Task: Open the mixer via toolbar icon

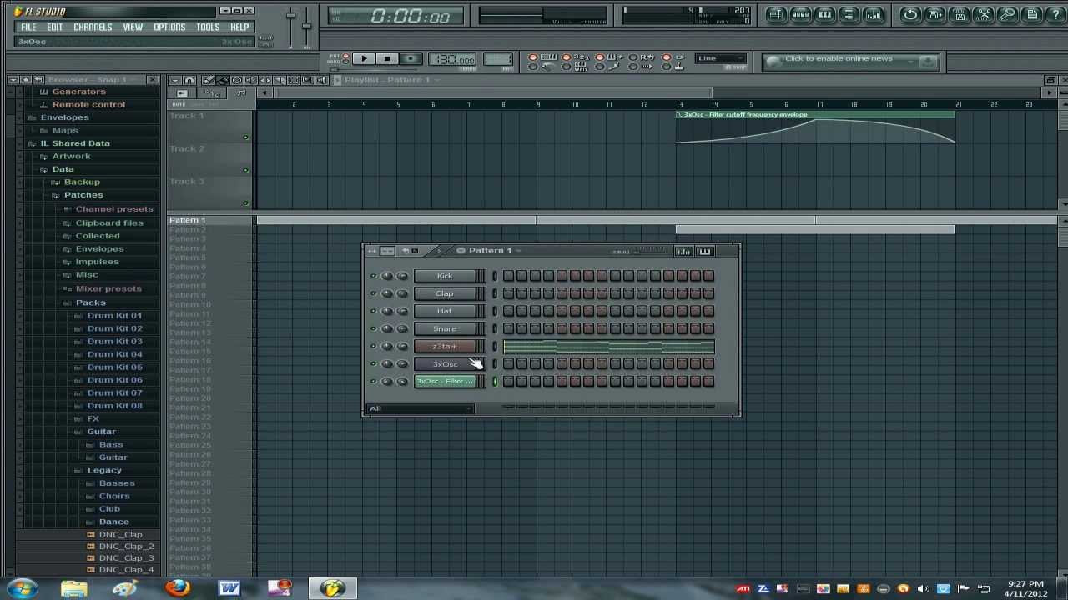Action: click(873, 14)
